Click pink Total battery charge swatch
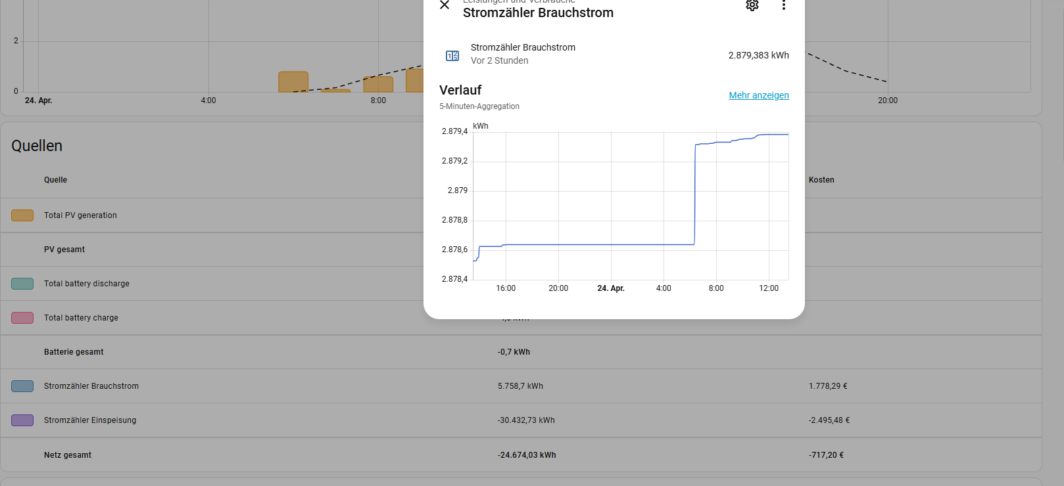 click(x=22, y=318)
